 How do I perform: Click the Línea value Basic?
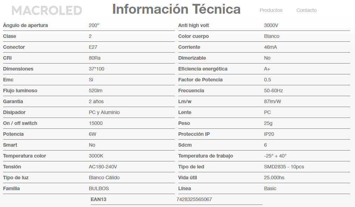click(x=270, y=188)
